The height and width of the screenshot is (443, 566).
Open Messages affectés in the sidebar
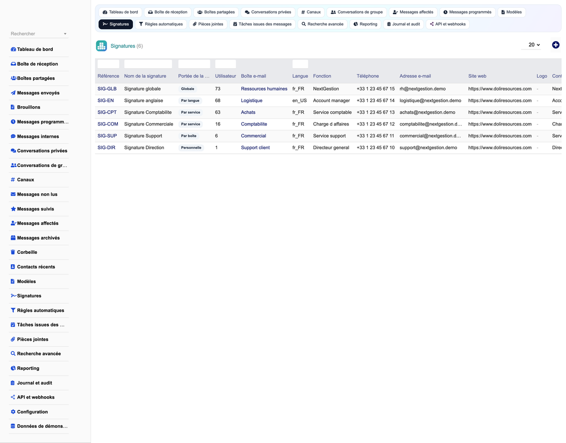(38, 223)
